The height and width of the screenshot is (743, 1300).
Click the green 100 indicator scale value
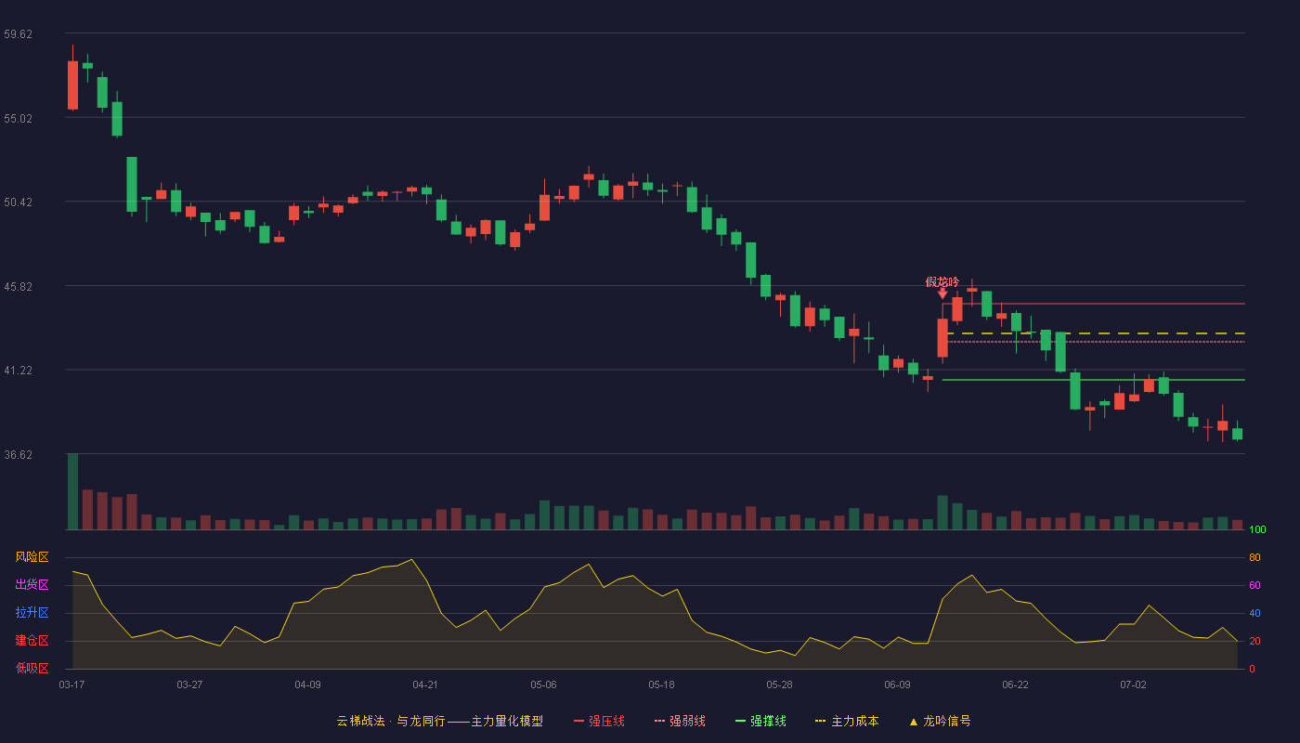tap(1257, 530)
